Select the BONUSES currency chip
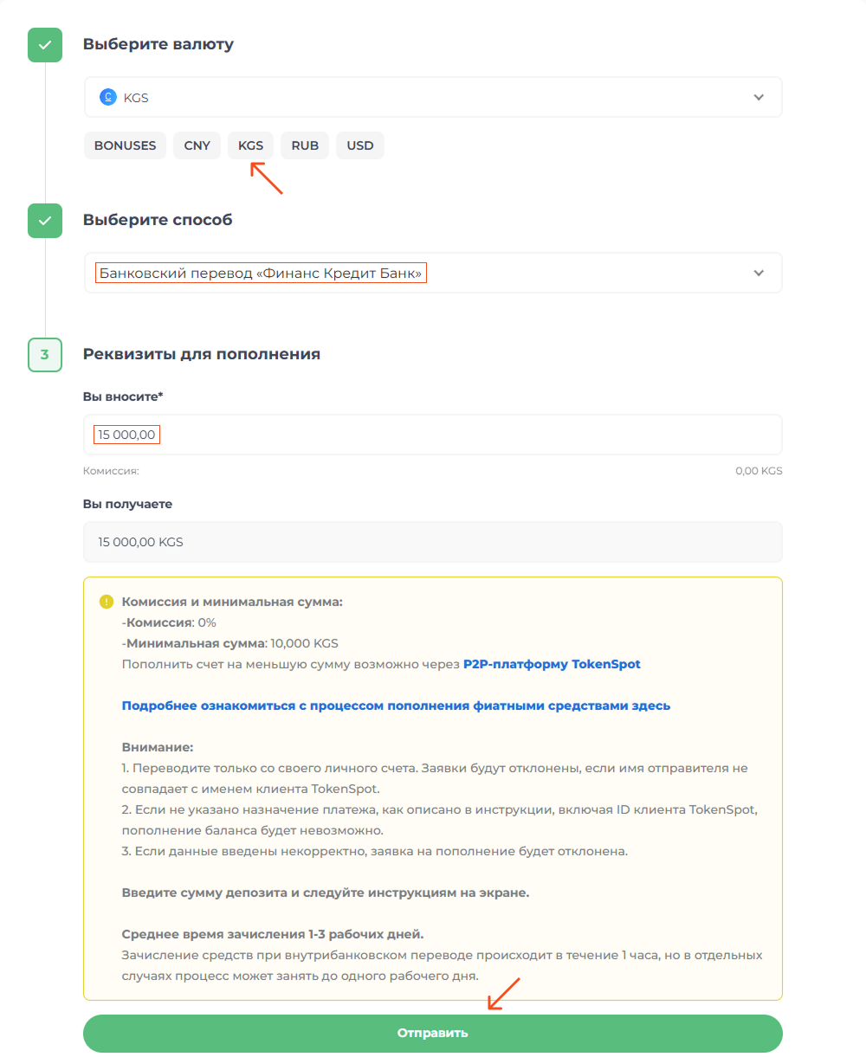Viewport: 866px width, 1057px height. click(126, 145)
